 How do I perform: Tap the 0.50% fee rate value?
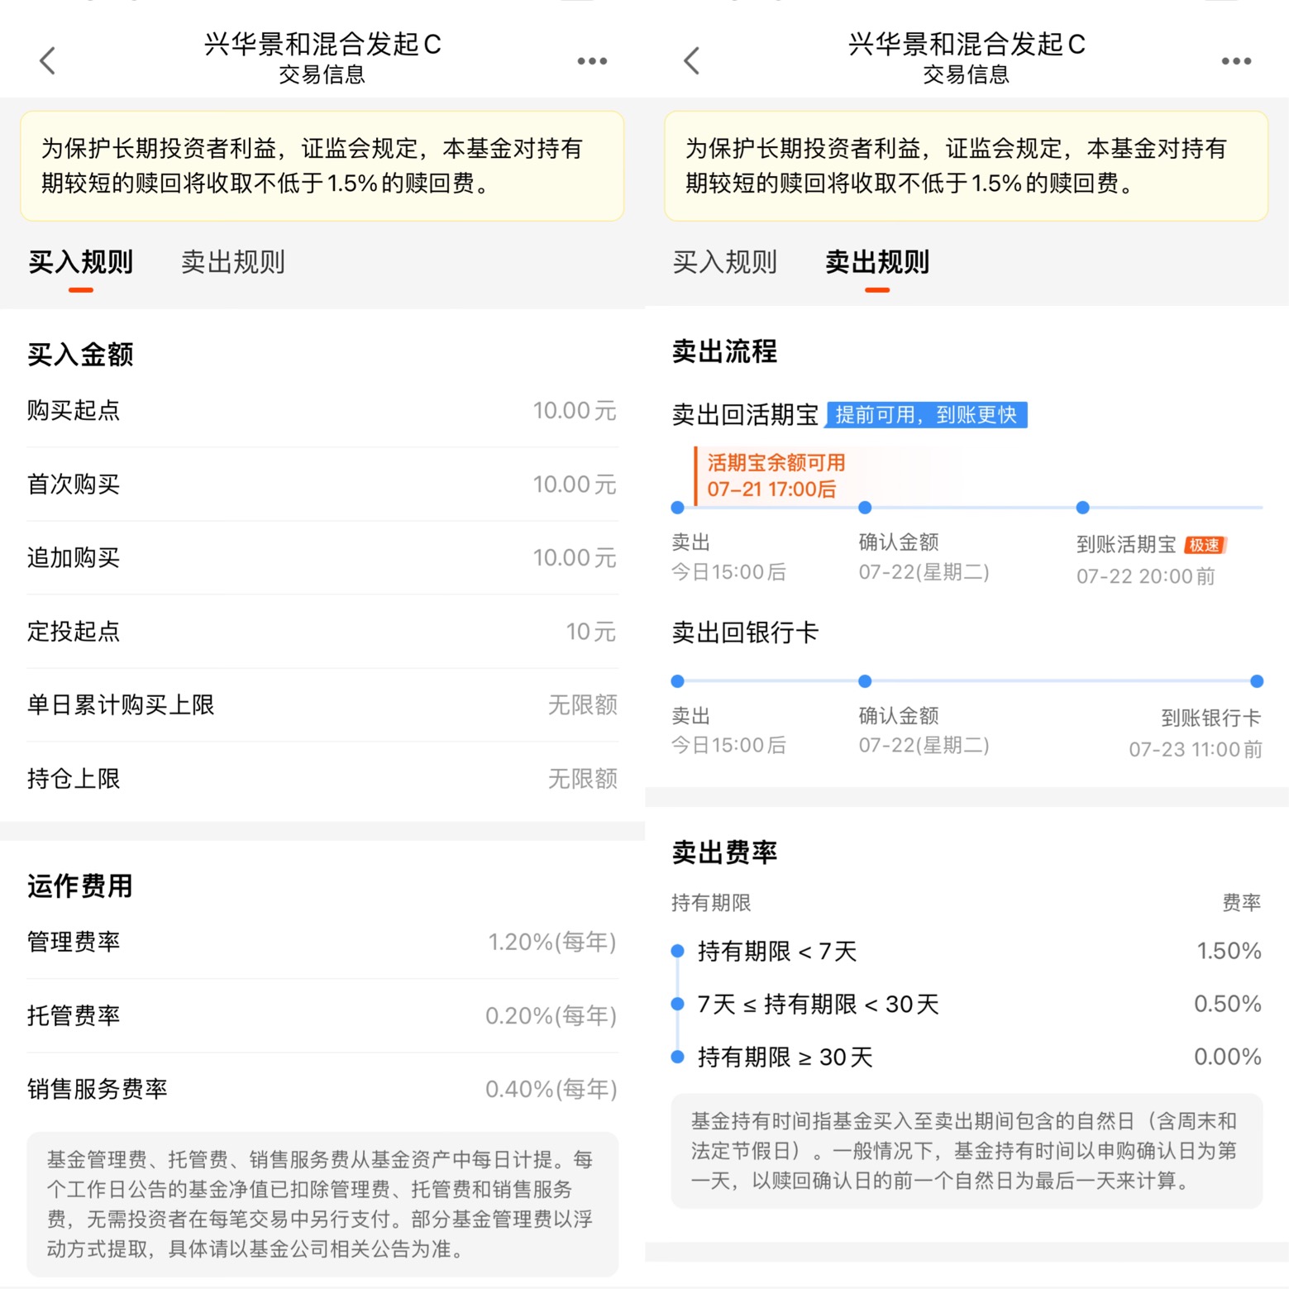[1228, 1005]
